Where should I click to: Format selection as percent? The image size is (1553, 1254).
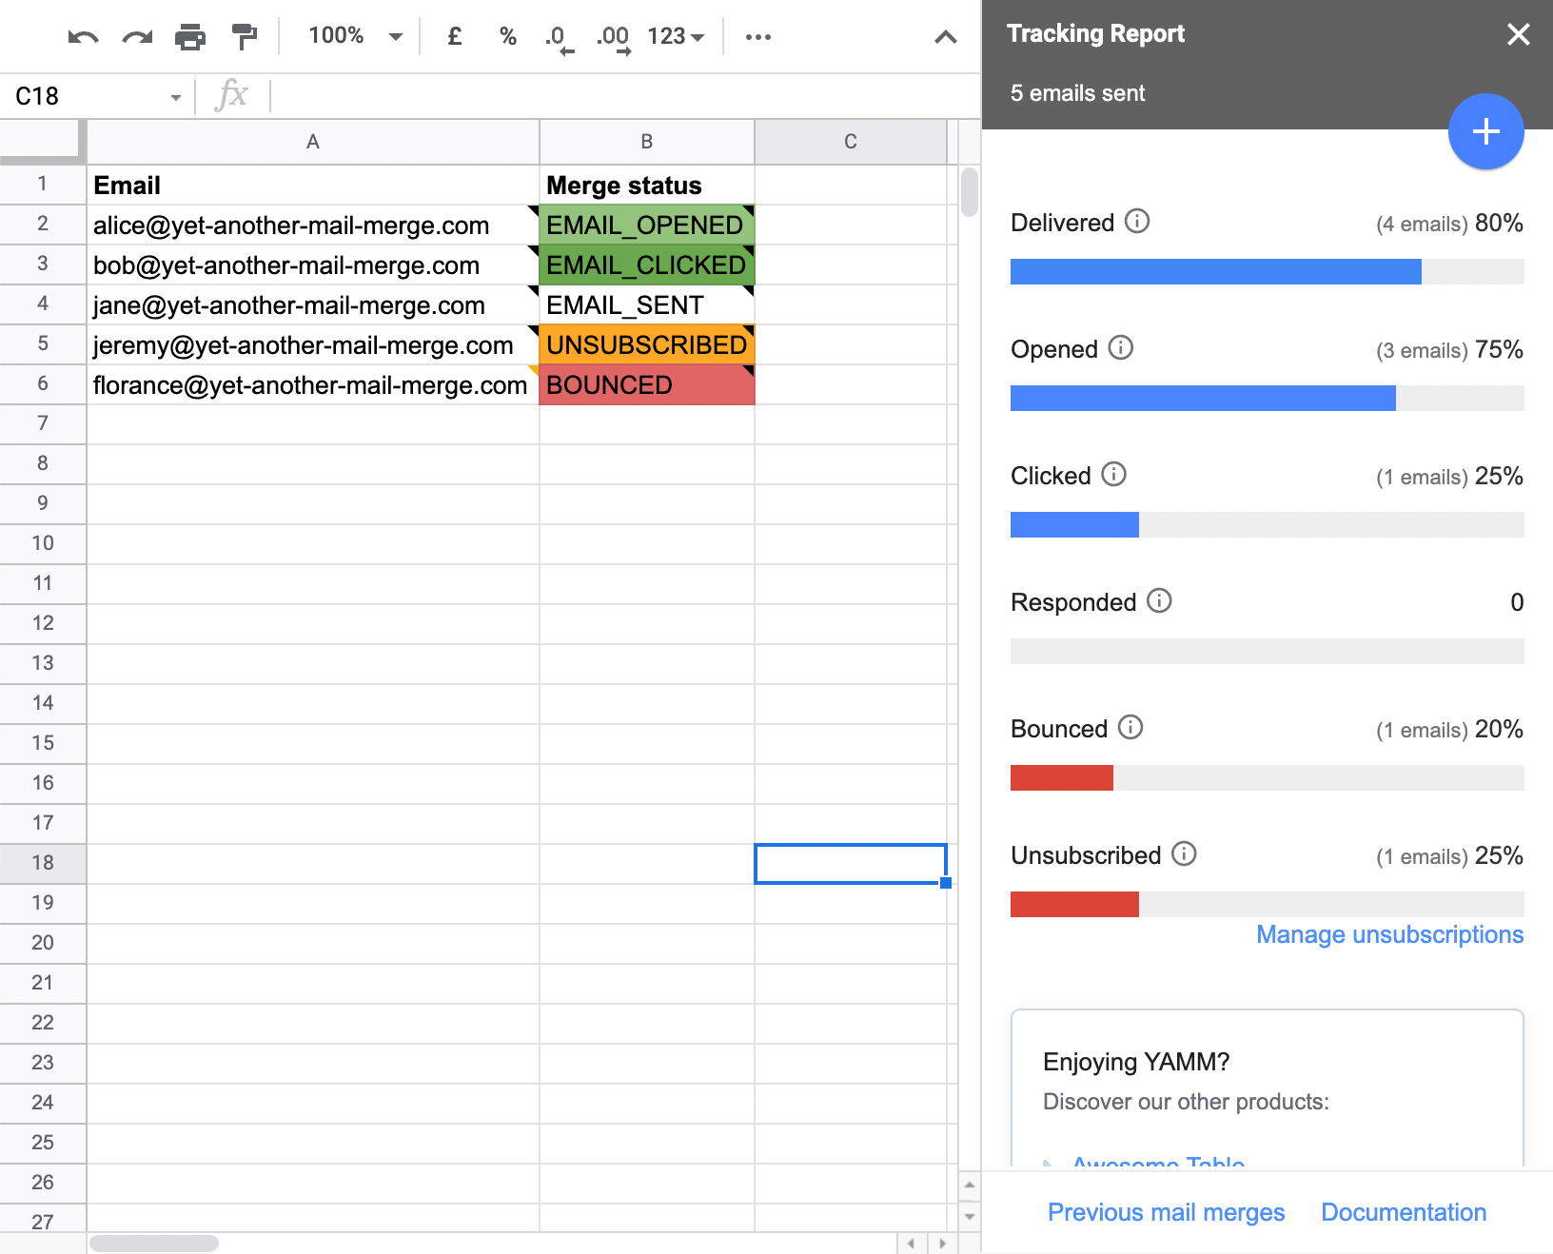coord(507,36)
